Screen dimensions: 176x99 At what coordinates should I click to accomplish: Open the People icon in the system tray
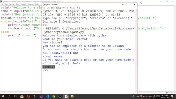point(133,97)
